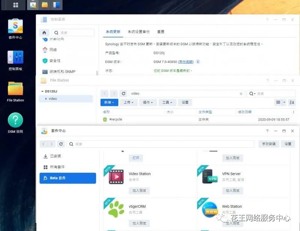
Task: Refresh Package Center
Action: [61, 144]
